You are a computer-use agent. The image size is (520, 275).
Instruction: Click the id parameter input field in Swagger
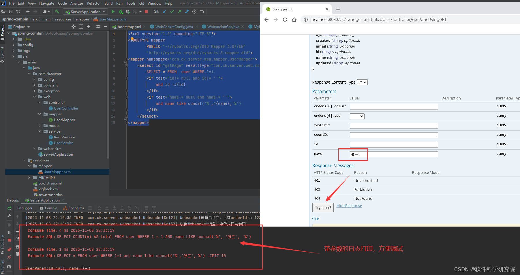[393, 144]
